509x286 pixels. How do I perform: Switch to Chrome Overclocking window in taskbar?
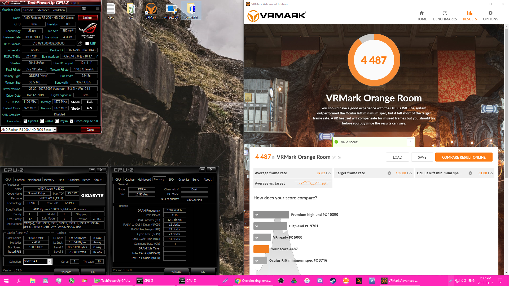click(253, 281)
